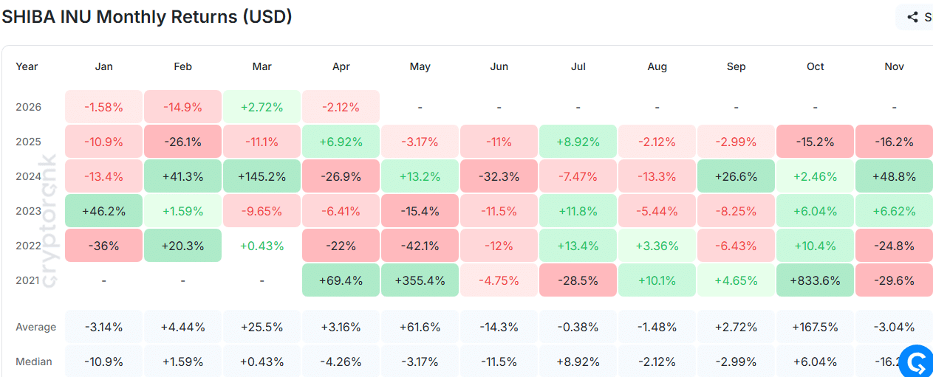The width and height of the screenshot is (933, 377).
Task: Click the SHIBA INU Monthly Returns title
Action: pyautogui.click(x=147, y=17)
